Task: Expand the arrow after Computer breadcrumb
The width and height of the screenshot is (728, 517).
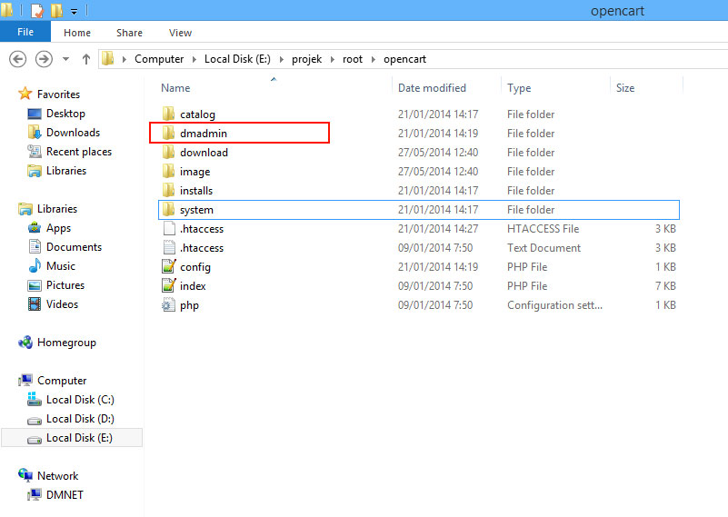Action: (x=194, y=59)
